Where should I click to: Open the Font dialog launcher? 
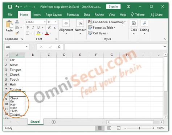coord(56,39)
